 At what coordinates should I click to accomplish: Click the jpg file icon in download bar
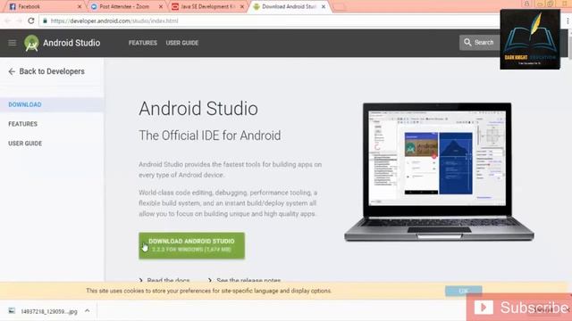pos(12,311)
